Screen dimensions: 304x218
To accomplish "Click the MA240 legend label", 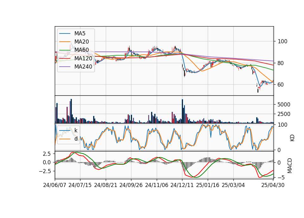I will coord(83,67).
